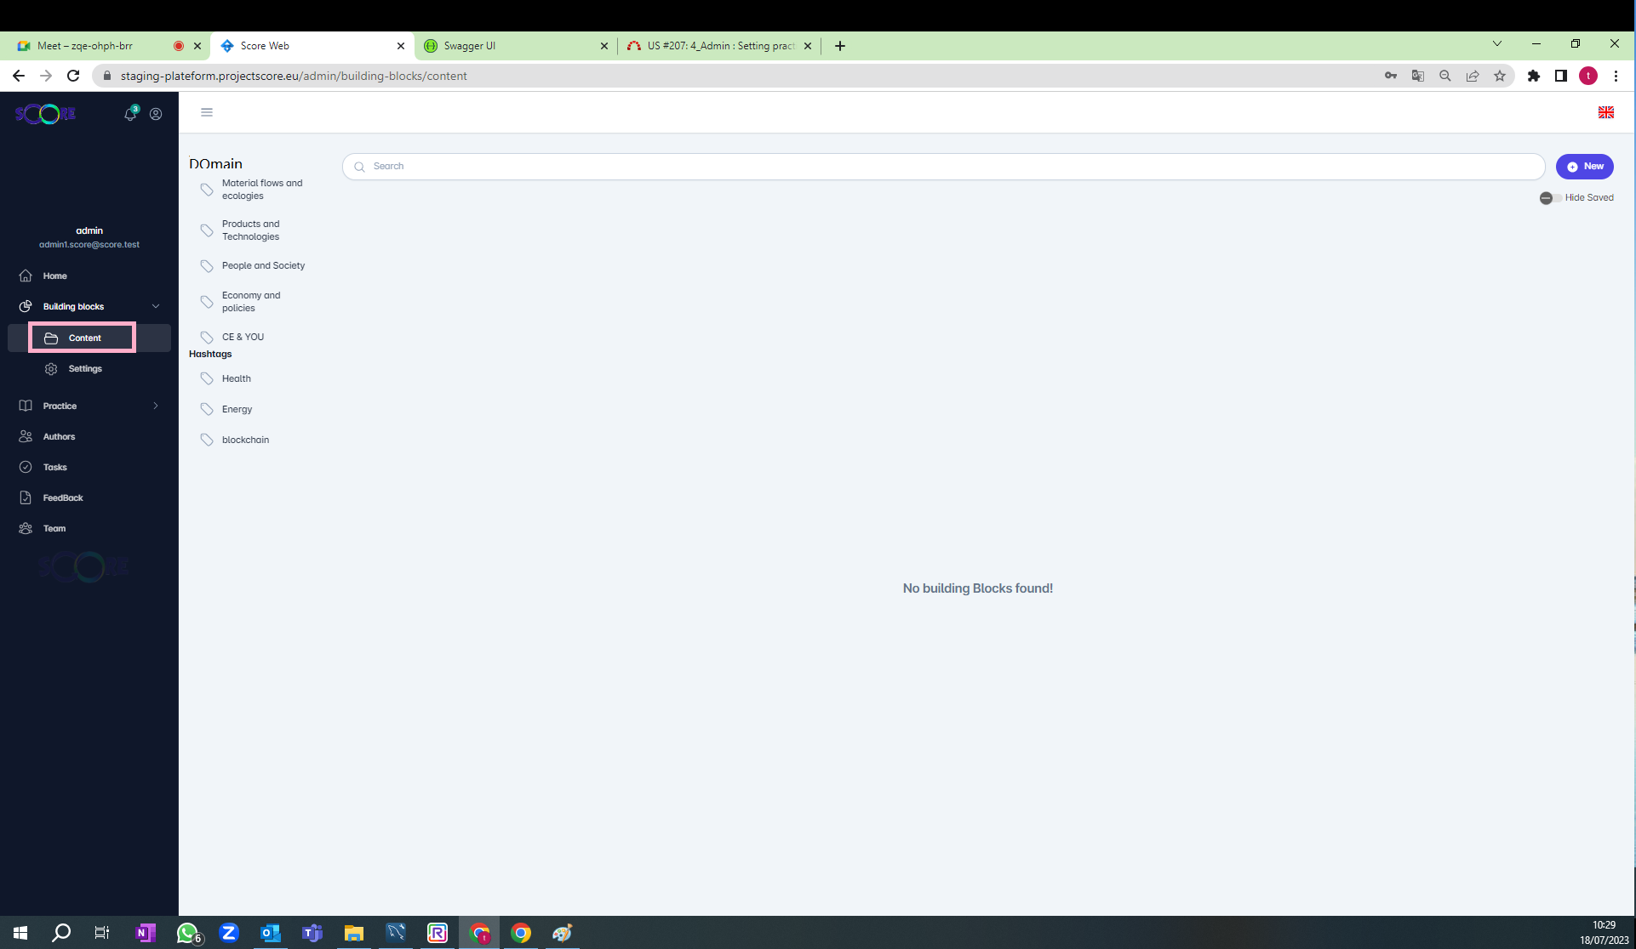1636x949 pixels.
Task: Open Settings under Building blocks
Action: (85, 368)
